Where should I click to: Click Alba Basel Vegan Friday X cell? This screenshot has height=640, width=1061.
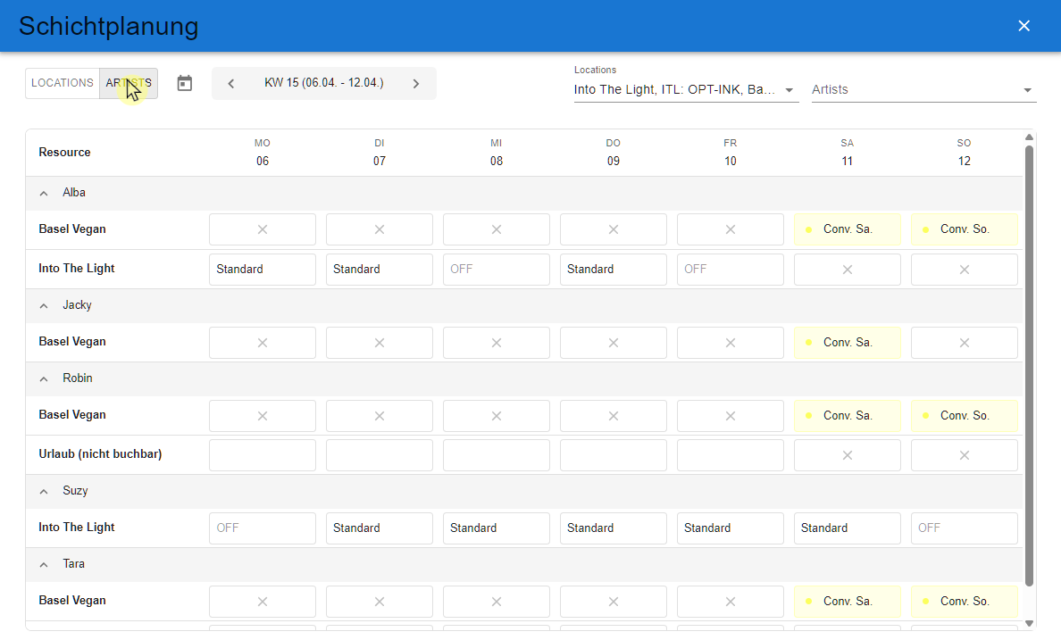tap(731, 229)
